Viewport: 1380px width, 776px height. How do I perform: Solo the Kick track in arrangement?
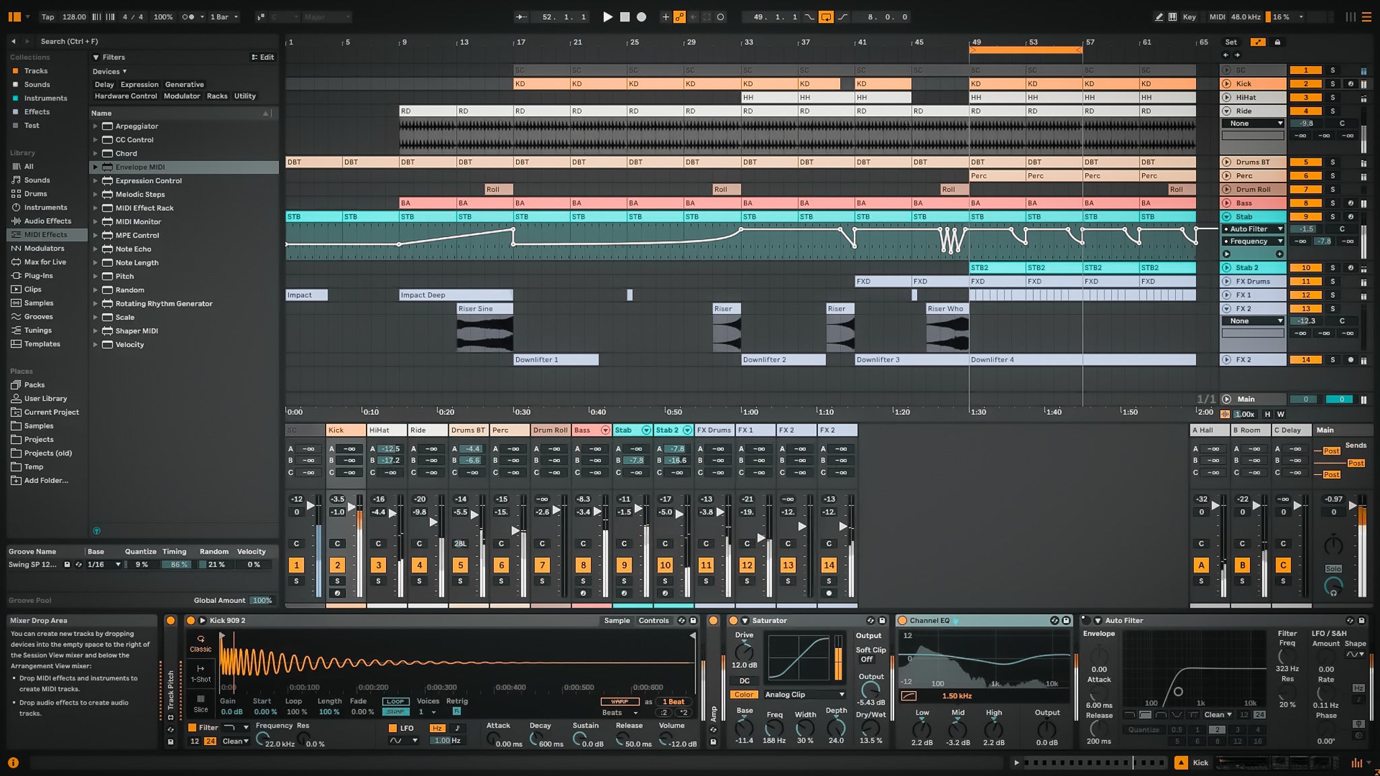click(x=1332, y=84)
